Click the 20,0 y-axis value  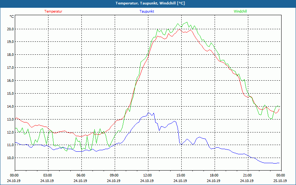pos(10,29)
